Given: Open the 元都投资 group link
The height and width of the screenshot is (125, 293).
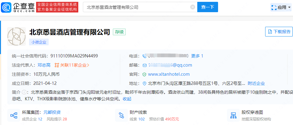Looking at the screenshot, I should click(52, 112).
